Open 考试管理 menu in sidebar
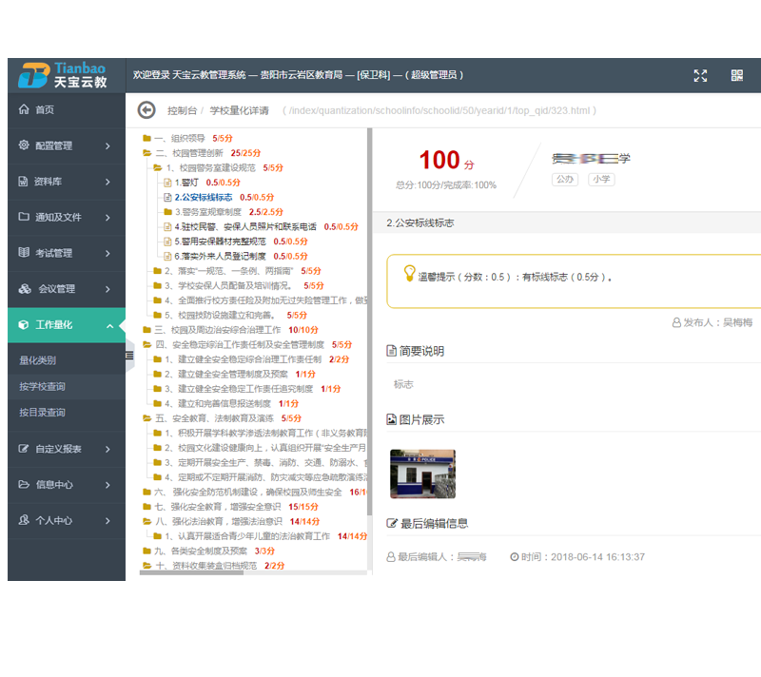Image resolution: width=761 pixels, height=677 pixels. [x=67, y=253]
